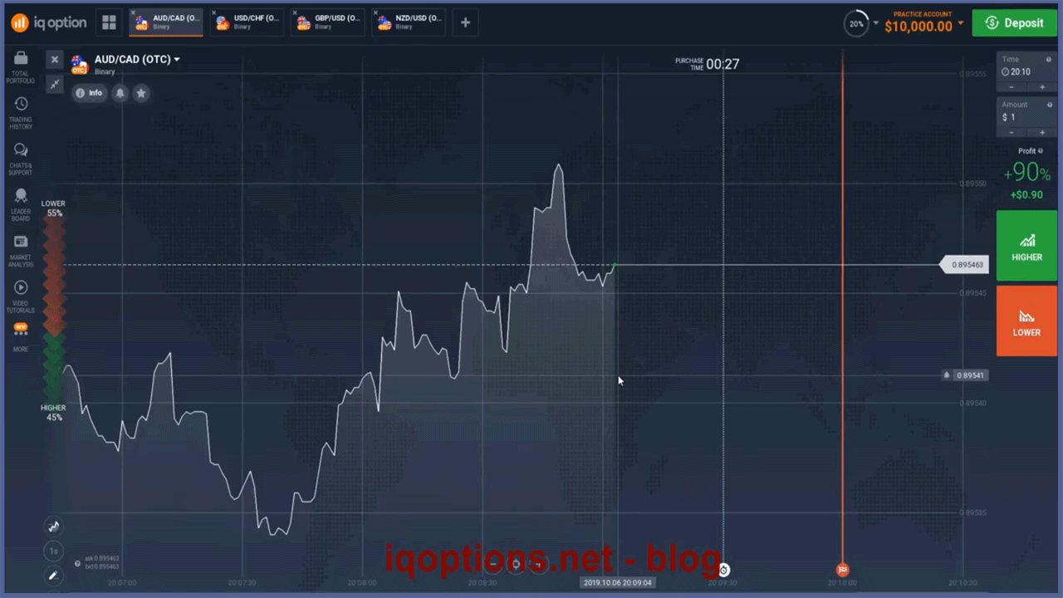Open drawing tools with the pencil icon
This screenshot has height=598, width=1063.
(54, 576)
